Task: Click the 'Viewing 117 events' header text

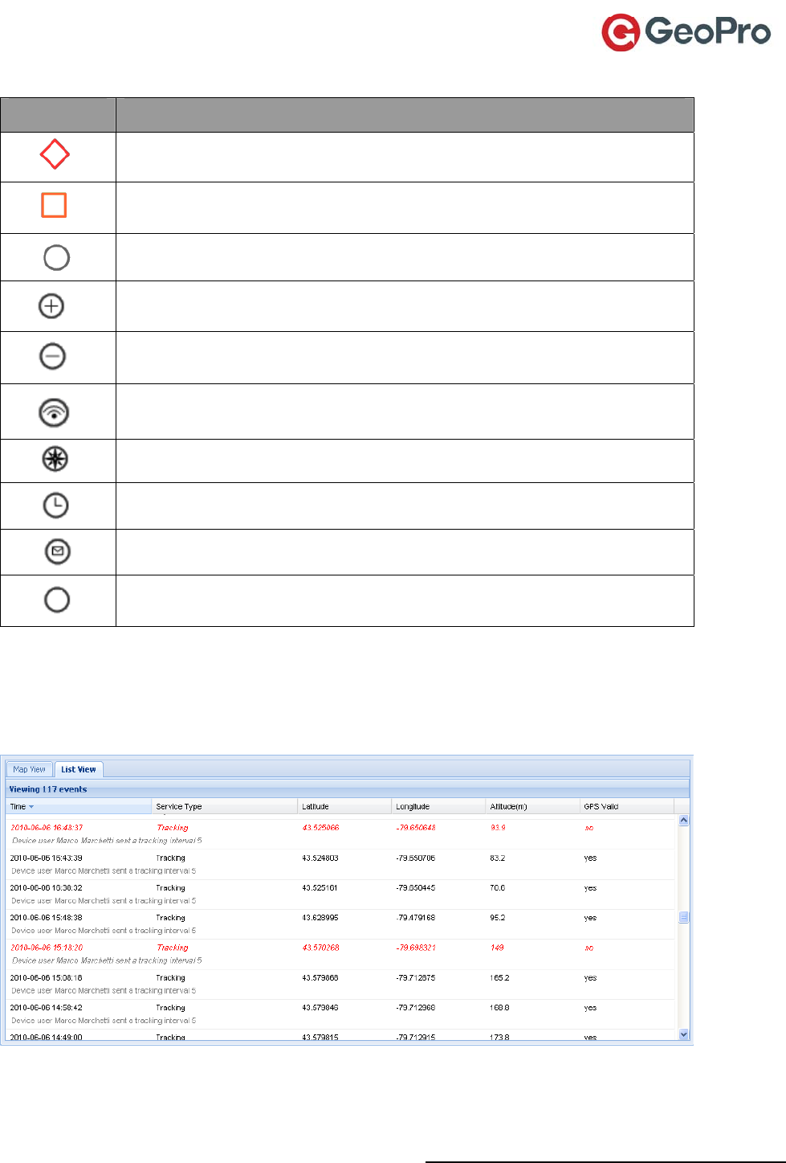Action: (x=48, y=789)
